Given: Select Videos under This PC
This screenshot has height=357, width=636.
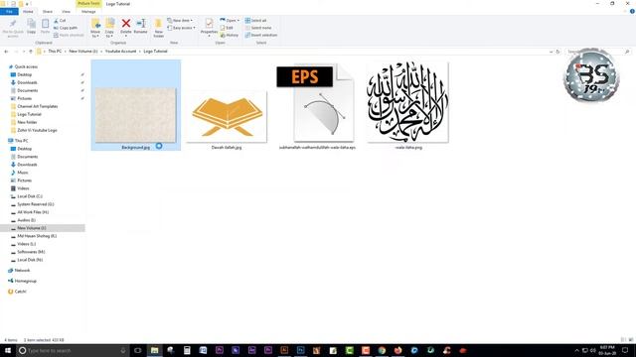Looking at the screenshot, I should (x=23, y=188).
